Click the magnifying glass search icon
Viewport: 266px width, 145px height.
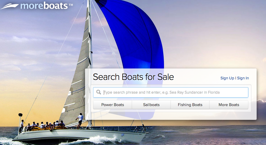click(x=99, y=92)
